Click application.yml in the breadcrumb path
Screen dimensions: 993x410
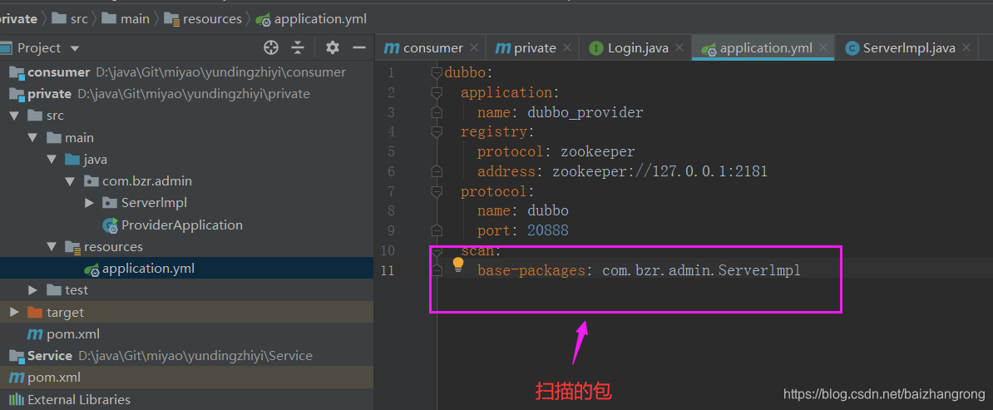[320, 19]
